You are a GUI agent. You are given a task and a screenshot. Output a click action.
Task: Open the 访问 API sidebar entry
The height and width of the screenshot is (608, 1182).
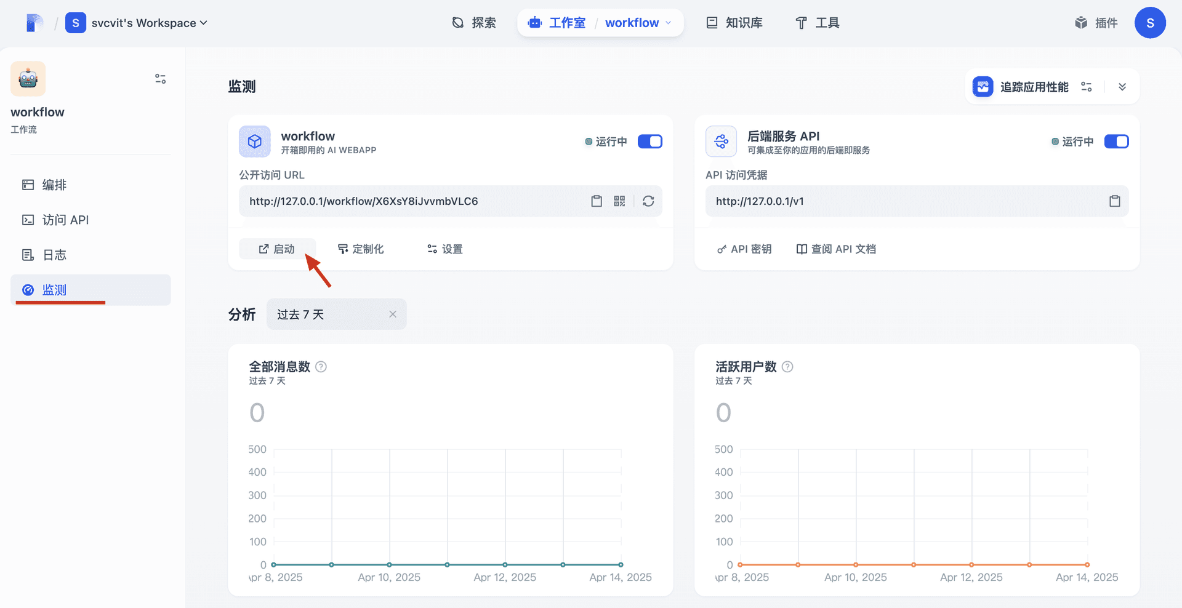pyautogui.click(x=65, y=220)
